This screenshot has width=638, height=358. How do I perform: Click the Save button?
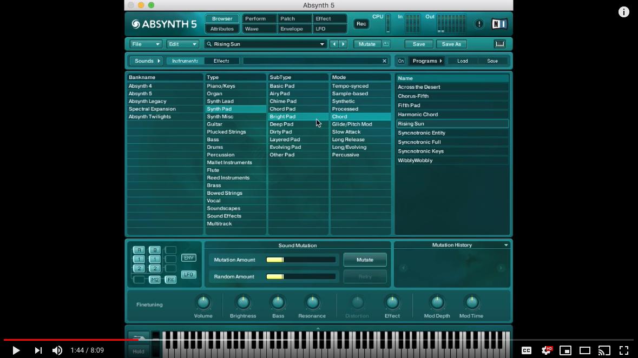(419, 44)
